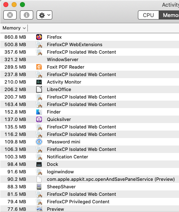Click the 109.8 MB memory value
This screenshot has height=212, width=179.
(x=15, y=142)
